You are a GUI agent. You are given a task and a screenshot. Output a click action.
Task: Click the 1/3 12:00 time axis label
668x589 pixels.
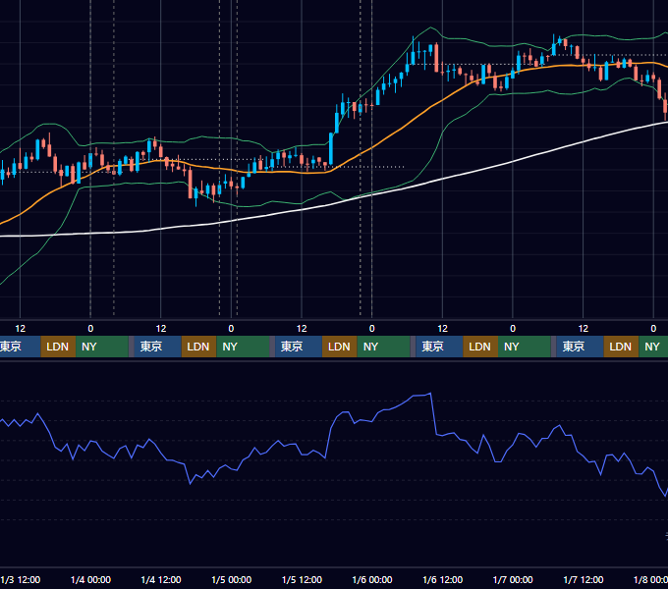click(21, 579)
